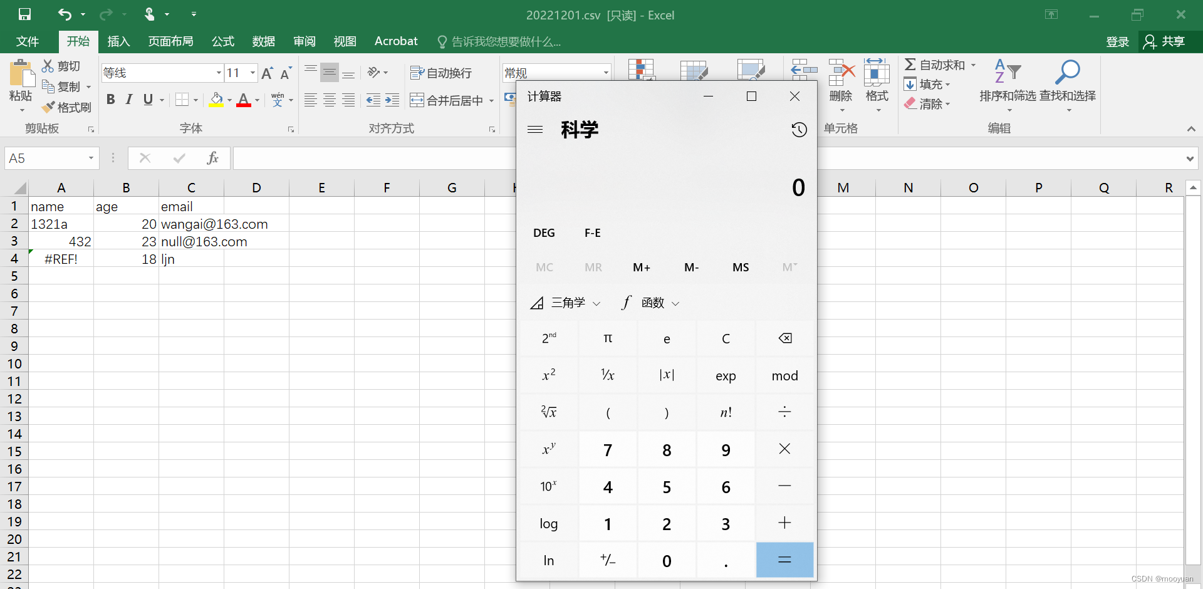1203x589 pixels.
Task: Collapse the ribbon with the chevron
Action: tap(1191, 128)
